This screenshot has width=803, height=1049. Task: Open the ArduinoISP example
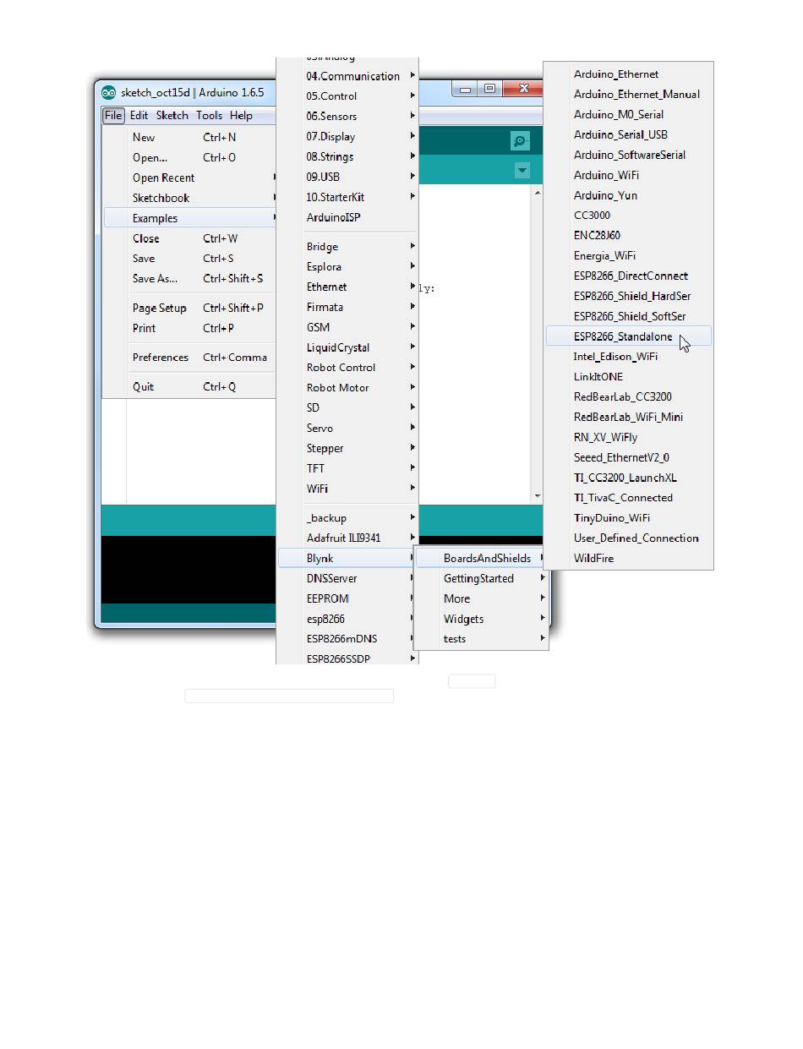coord(348,217)
